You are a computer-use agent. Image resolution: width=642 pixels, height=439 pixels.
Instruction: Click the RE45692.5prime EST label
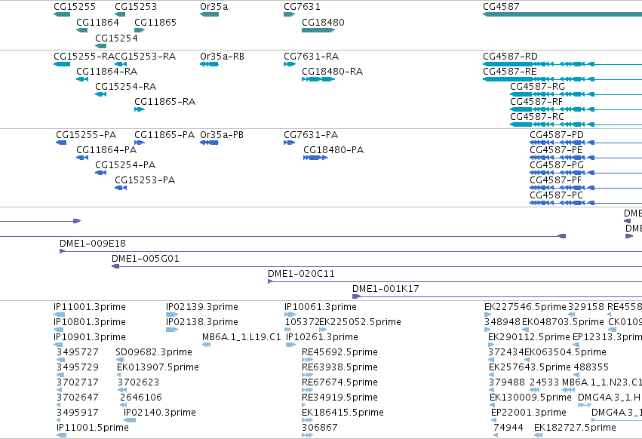(339, 352)
